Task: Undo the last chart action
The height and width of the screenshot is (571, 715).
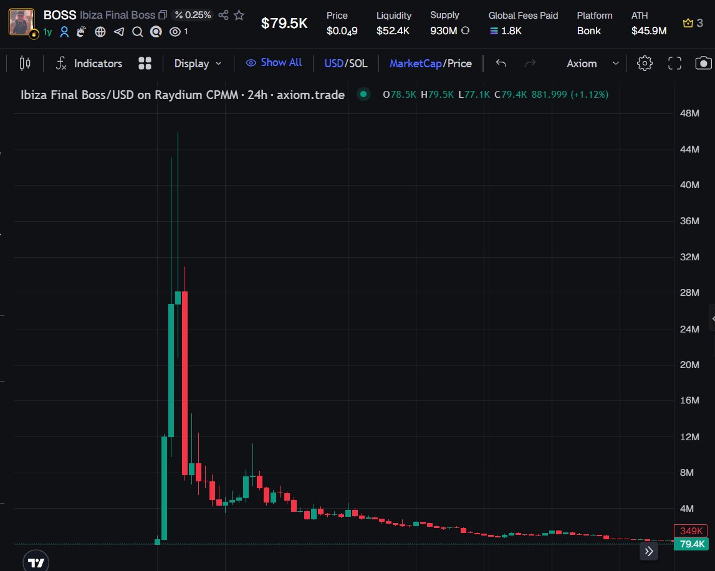Action: point(501,64)
